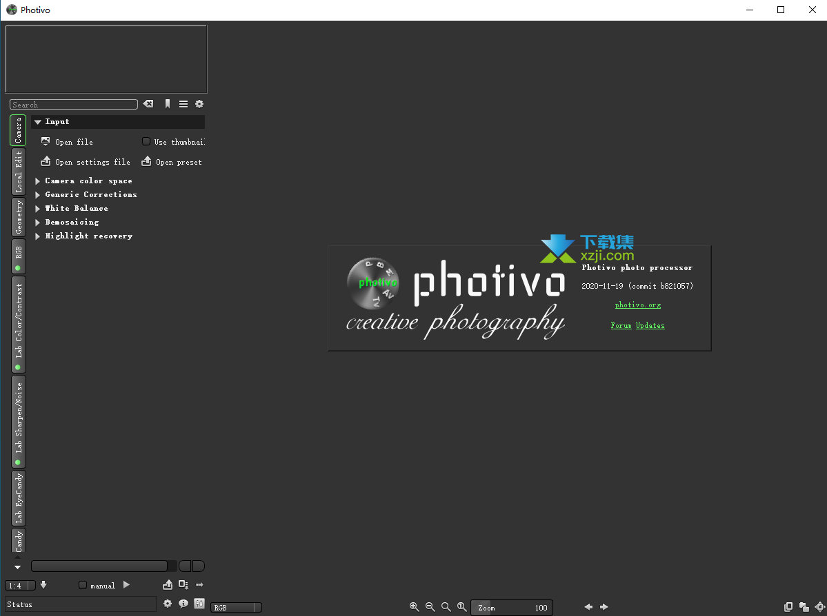The width and height of the screenshot is (827, 616).
Task: Collapse the Input section
Action: 37,122
